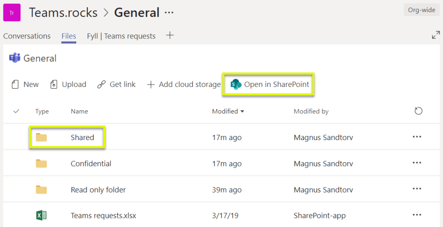
Task: Click the Teams.rocks team avatar icon
Action: point(12,13)
